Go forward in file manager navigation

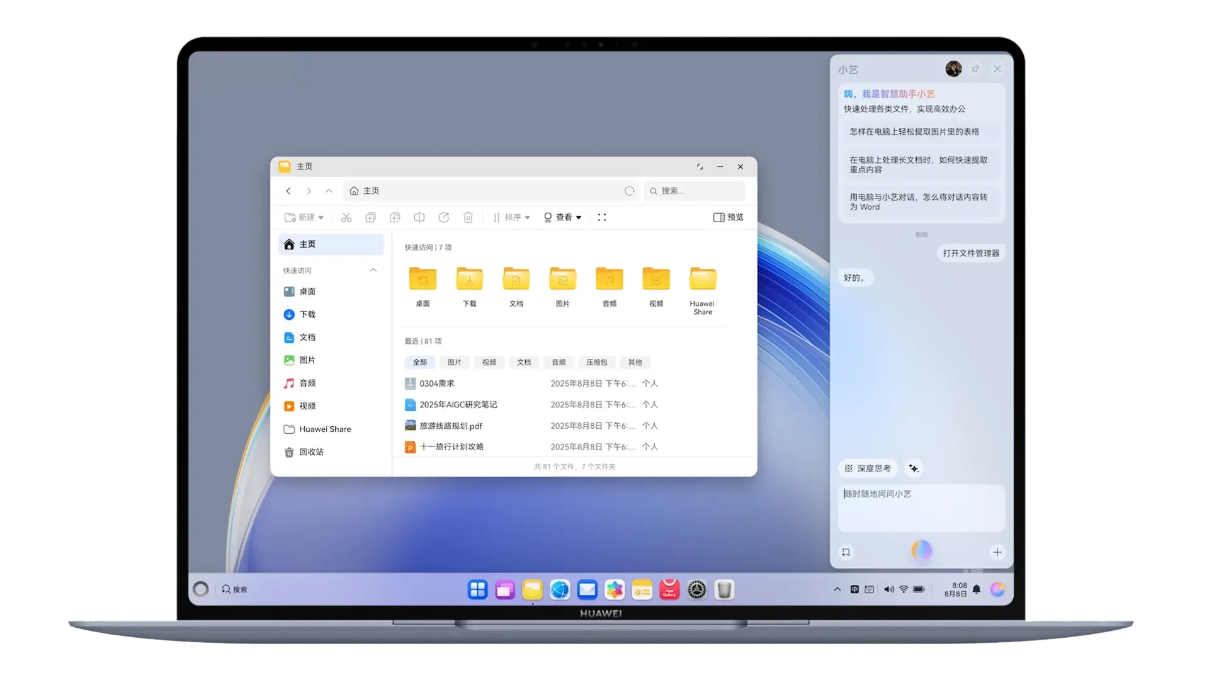(x=309, y=191)
